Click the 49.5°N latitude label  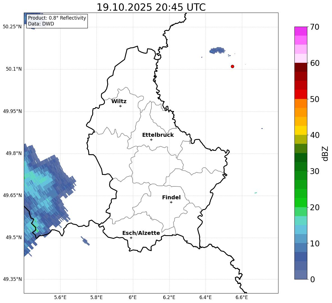(14, 237)
